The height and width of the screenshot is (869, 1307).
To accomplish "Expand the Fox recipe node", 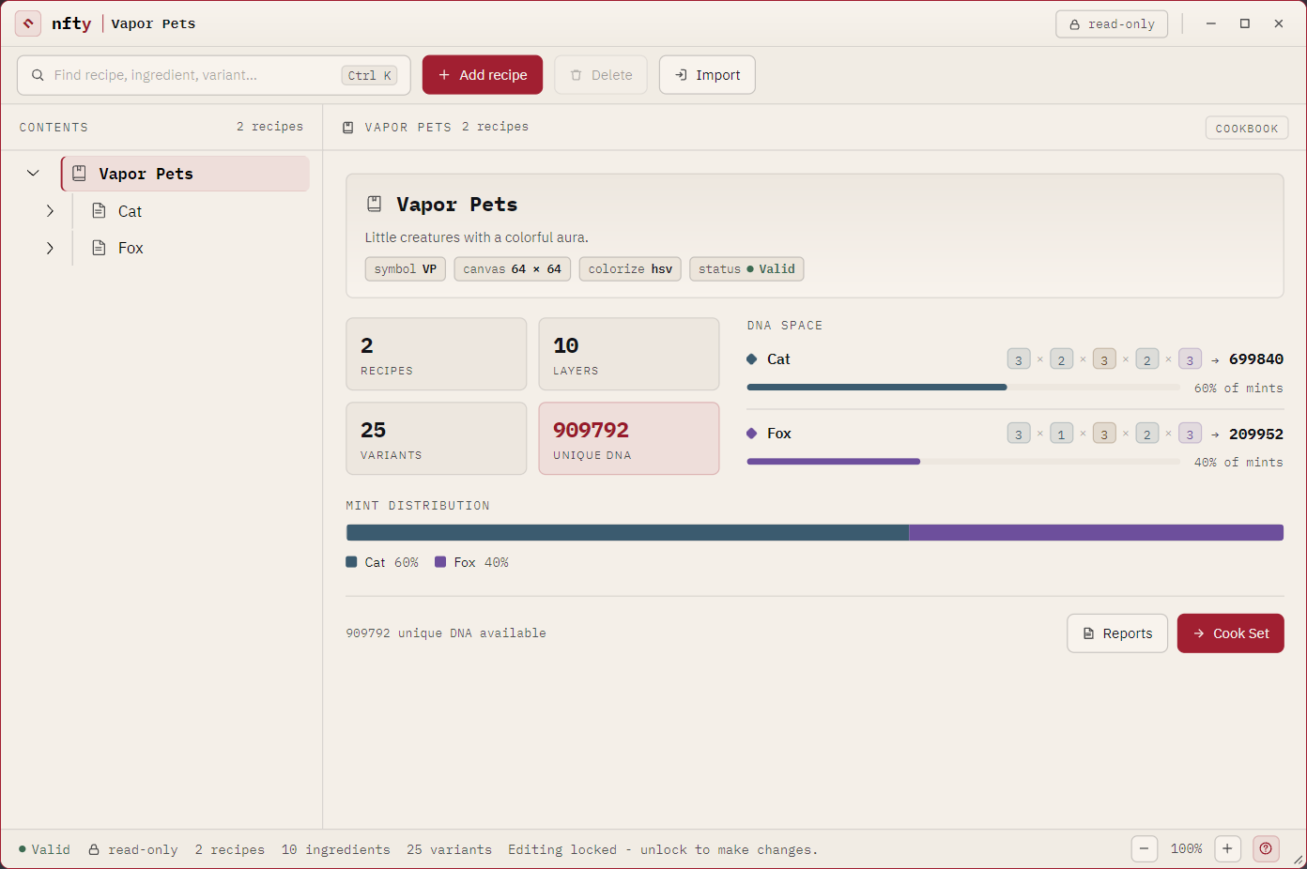I will pyautogui.click(x=50, y=248).
